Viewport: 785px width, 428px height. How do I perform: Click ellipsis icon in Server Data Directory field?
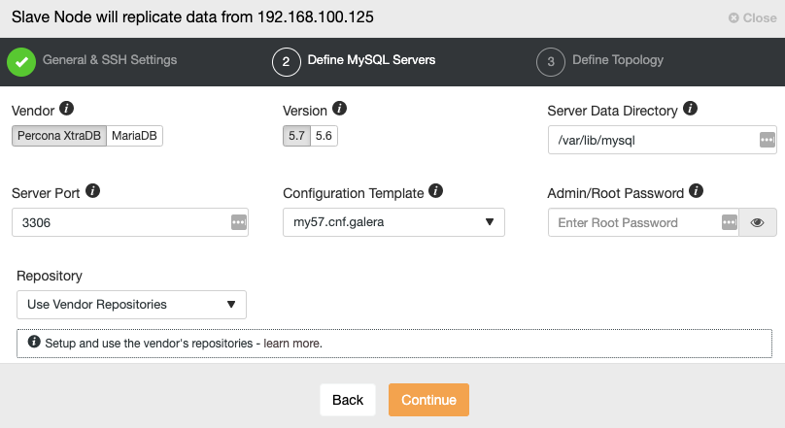pos(767,140)
